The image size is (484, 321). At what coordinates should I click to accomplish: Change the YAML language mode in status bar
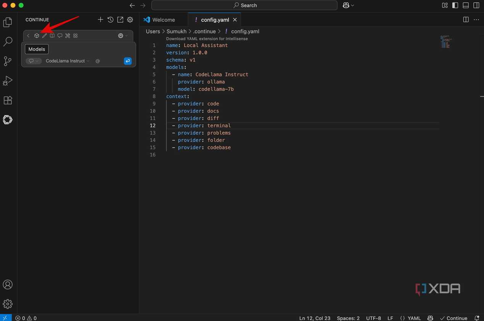click(414, 318)
